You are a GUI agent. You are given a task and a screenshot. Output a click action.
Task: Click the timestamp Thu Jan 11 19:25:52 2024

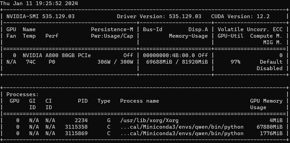coord(39,4)
